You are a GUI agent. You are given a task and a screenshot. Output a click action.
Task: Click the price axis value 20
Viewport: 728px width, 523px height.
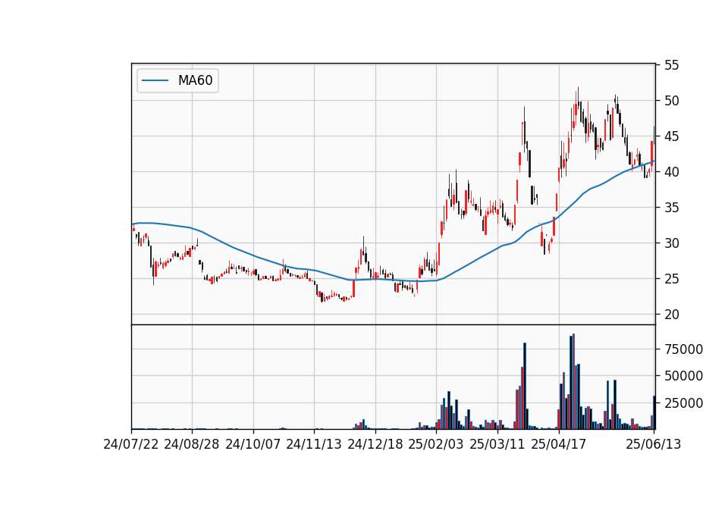(x=671, y=315)
